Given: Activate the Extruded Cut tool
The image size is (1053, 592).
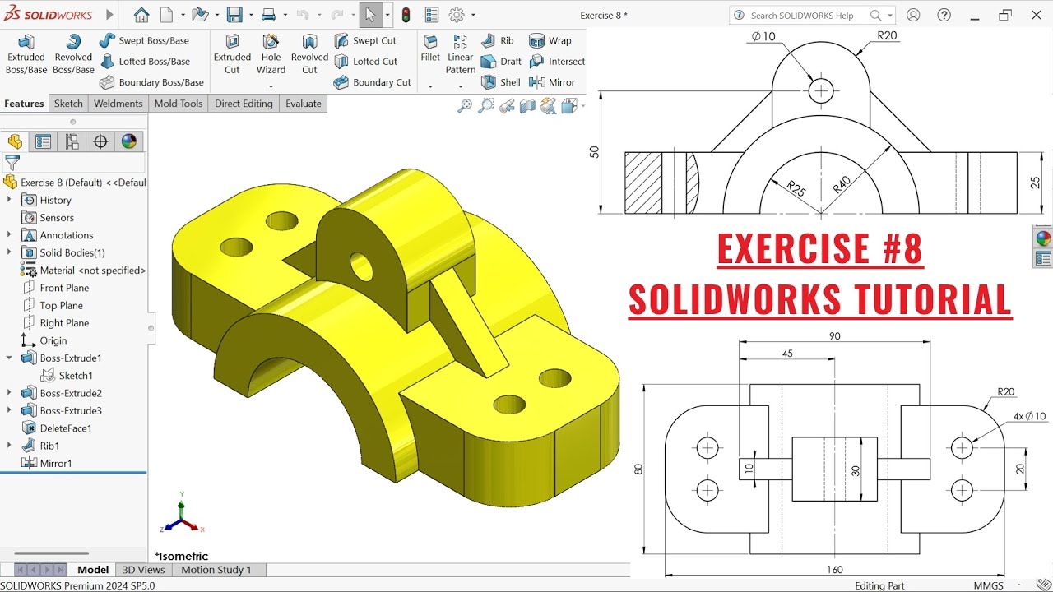Looking at the screenshot, I should click(x=232, y=54).
